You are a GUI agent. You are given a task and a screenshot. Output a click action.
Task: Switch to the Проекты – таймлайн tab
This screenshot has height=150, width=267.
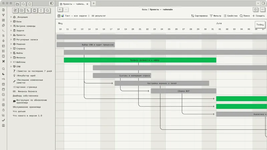pyautogui.click(x=74, y=4)
